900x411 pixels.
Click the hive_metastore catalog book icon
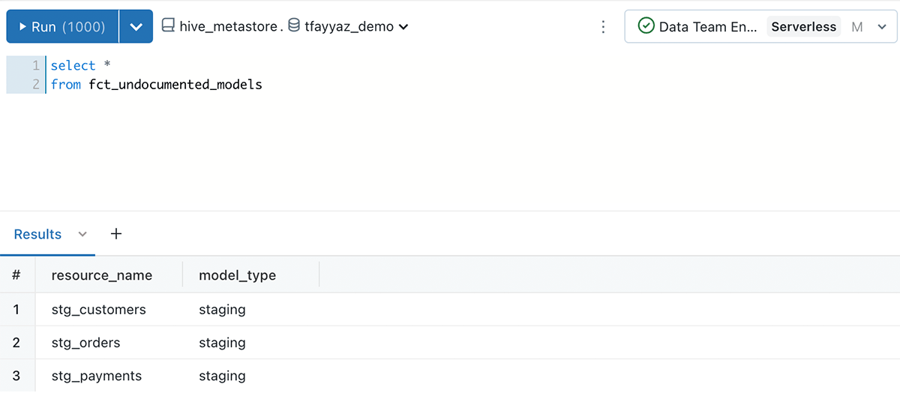coord(168,26)
